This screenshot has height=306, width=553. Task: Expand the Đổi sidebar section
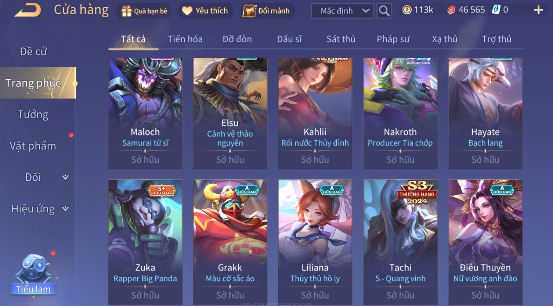point(65,177)
